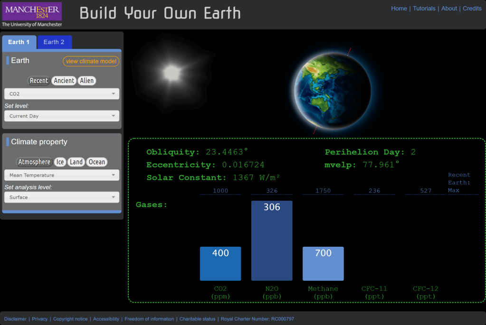Select the Ancient earth option
The image size is (486, 325).
[64, 81]
